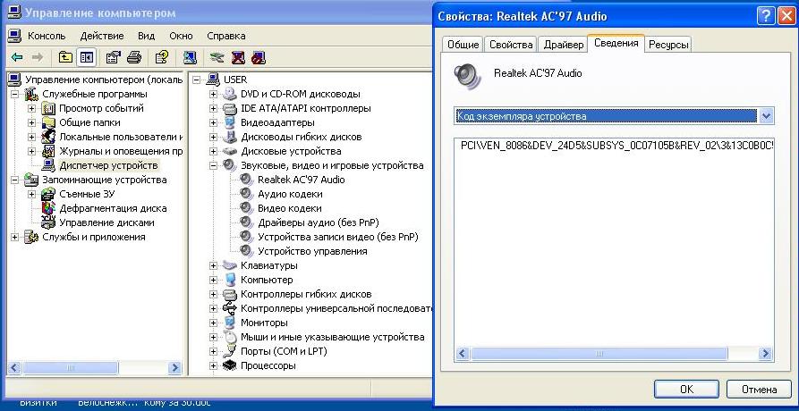Click the Up one level folder icon
Screen dimensions: 799x411
(x=65, y=57)
